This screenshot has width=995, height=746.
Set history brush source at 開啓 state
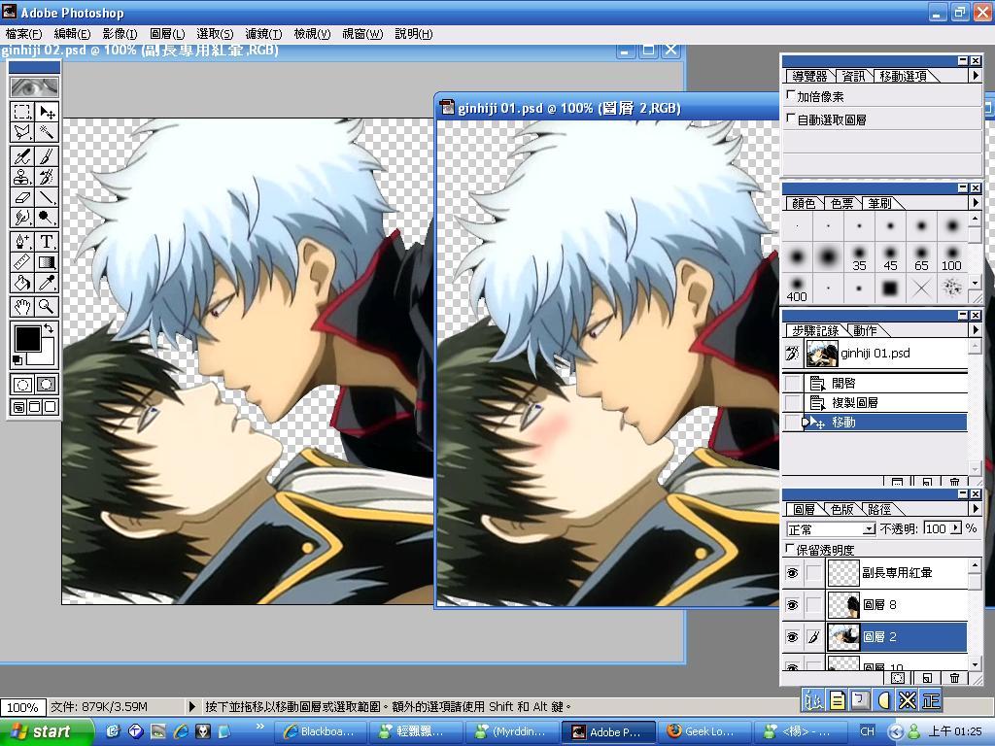coord(793,383)
